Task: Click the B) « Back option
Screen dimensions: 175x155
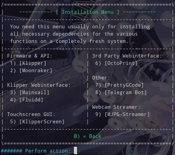Action: [x=88, y=136]
